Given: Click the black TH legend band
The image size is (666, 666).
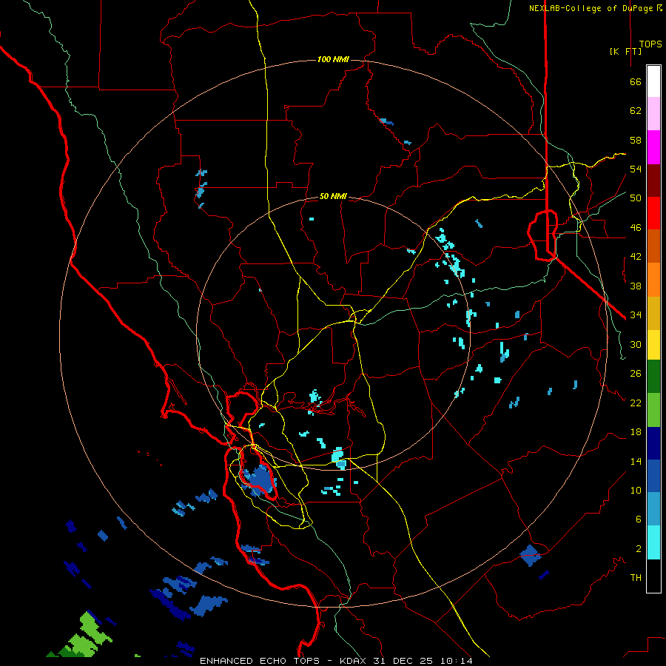Looking at the screenshot, I should point(653,576).
